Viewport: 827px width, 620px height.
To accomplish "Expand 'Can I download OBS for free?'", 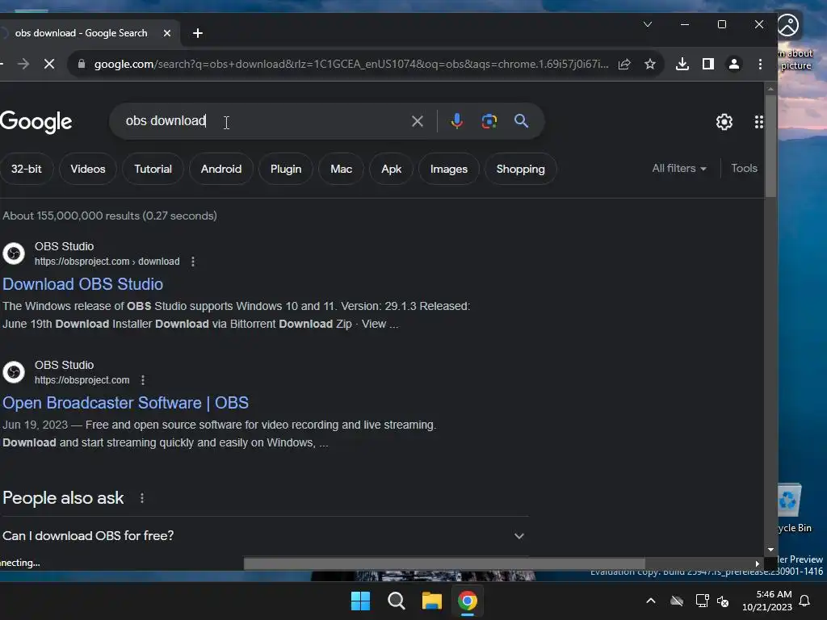I will click(x=264, y=536).
